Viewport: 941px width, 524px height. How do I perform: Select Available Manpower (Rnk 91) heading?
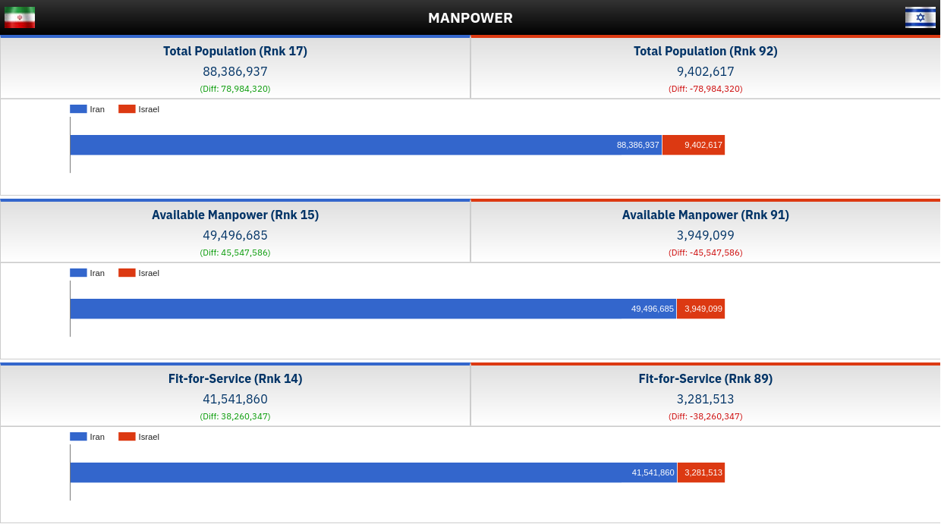pos(706,215)
